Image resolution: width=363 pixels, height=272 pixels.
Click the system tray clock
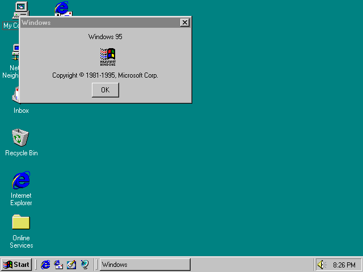pyautogui.click(x=344, y=265)
